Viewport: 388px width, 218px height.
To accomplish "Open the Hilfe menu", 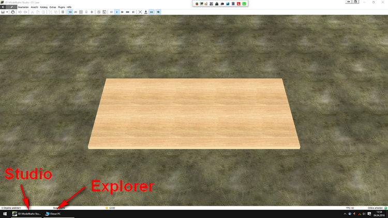I will click(69, 7).
